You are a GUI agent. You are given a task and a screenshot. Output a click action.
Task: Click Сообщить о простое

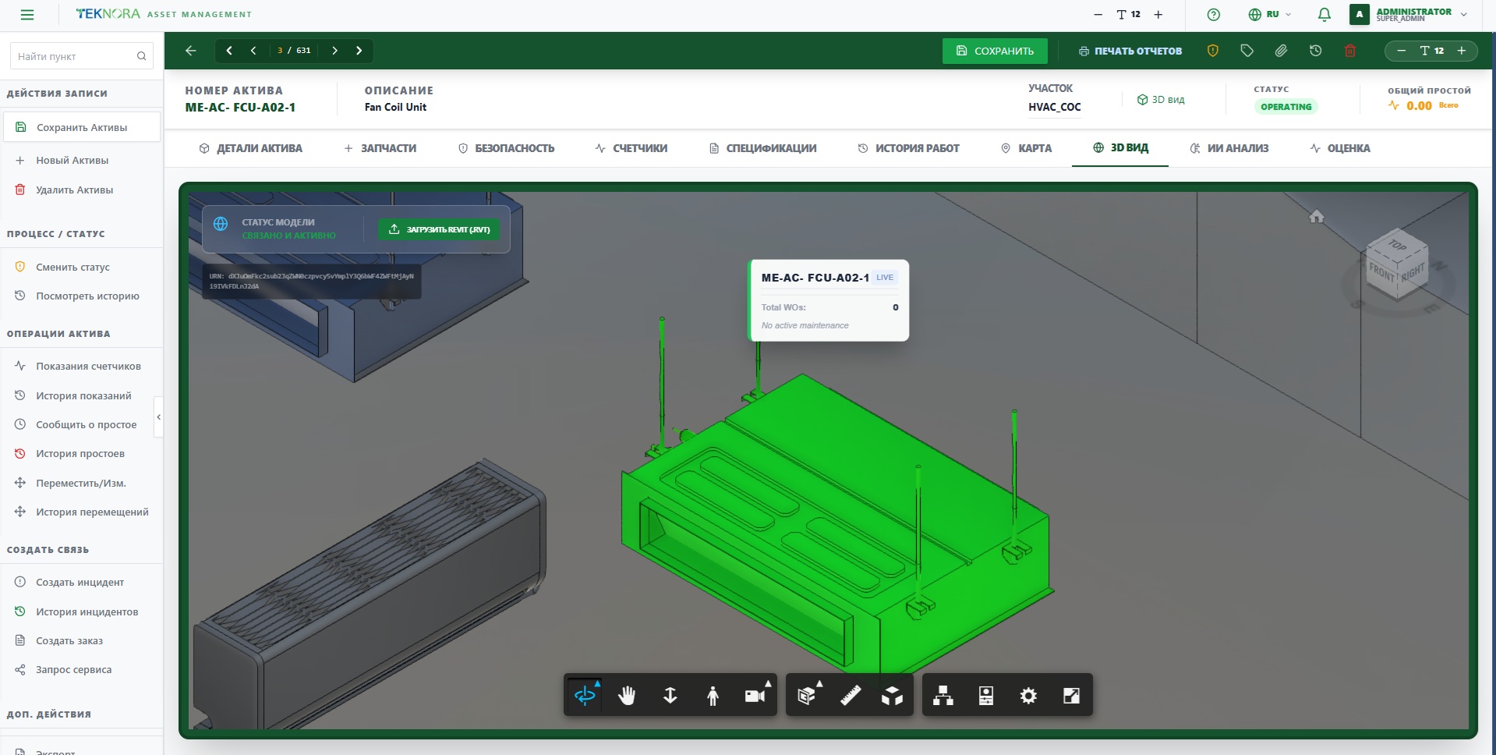click(81, 424)
